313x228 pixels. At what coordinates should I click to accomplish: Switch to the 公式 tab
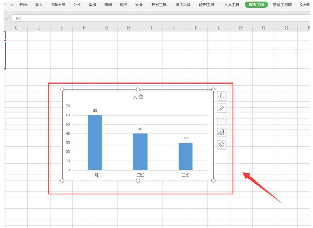pos(77,5)
